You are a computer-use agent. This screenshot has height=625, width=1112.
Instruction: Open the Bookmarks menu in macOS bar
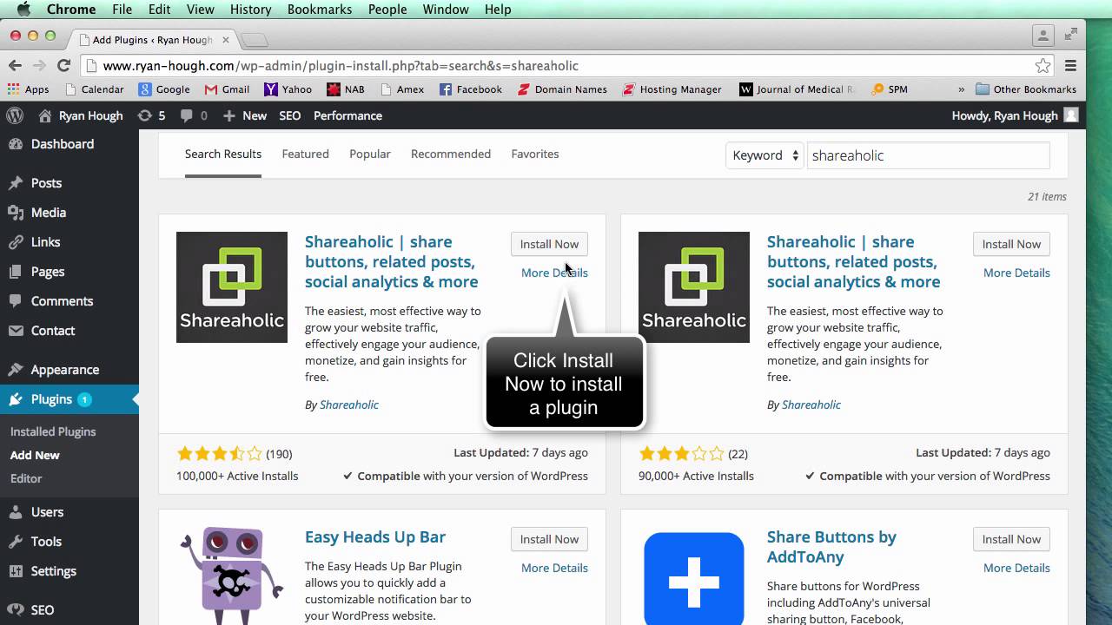[x=320, y=10]
